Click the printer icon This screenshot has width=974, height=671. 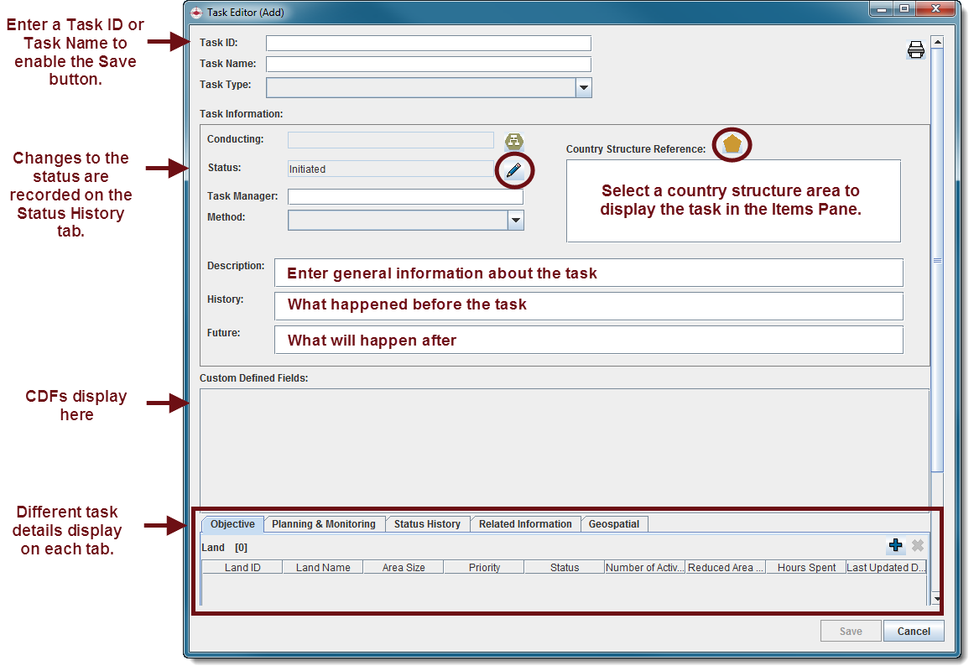click(x=915, y=50)
